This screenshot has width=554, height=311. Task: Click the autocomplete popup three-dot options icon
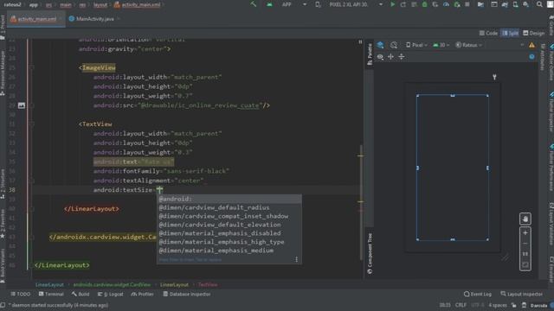tap(296, 259)
